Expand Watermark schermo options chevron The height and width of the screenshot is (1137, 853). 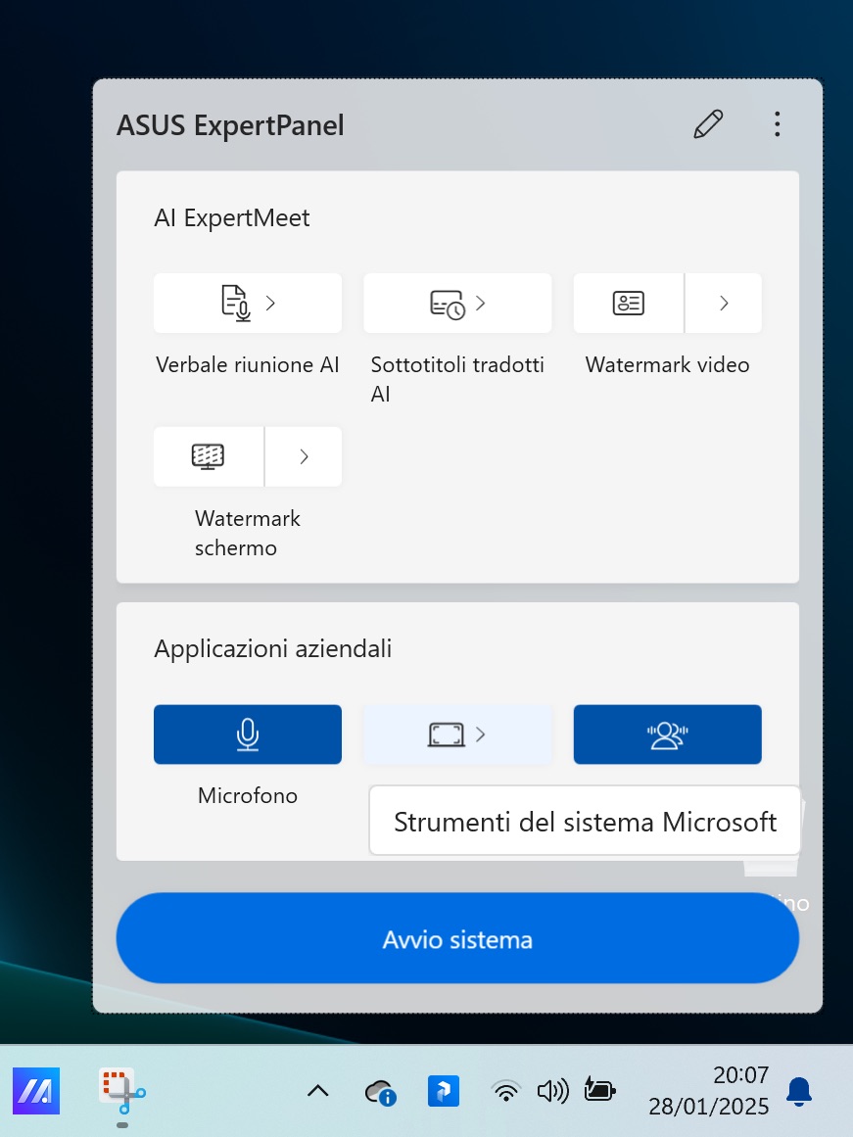click(304, 456)
